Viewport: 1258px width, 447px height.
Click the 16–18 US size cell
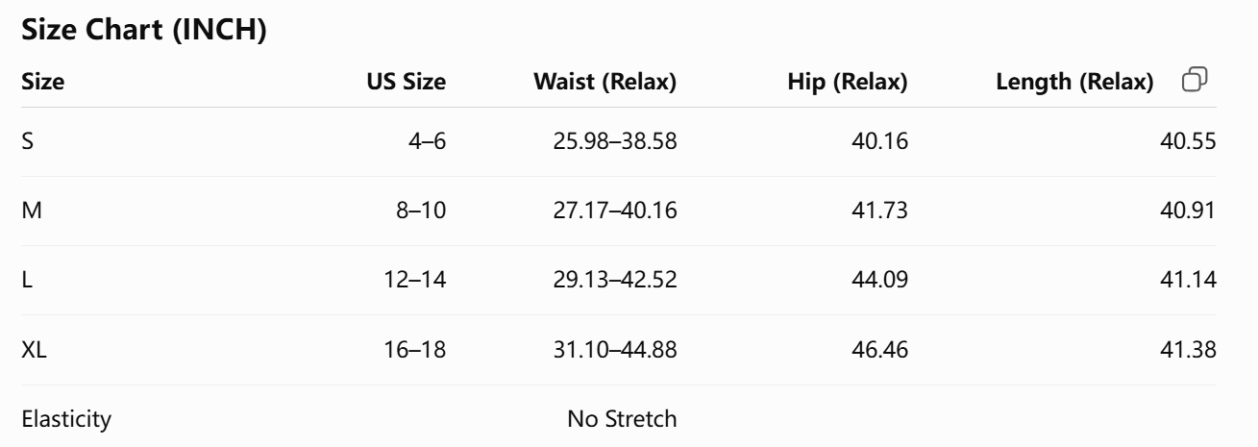(x=416, y=350)
